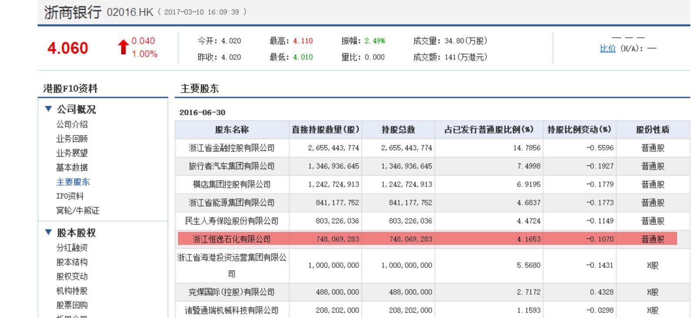Click the 02016.HK stock code
The image size is (691, 318).
(x=130, y=12)
